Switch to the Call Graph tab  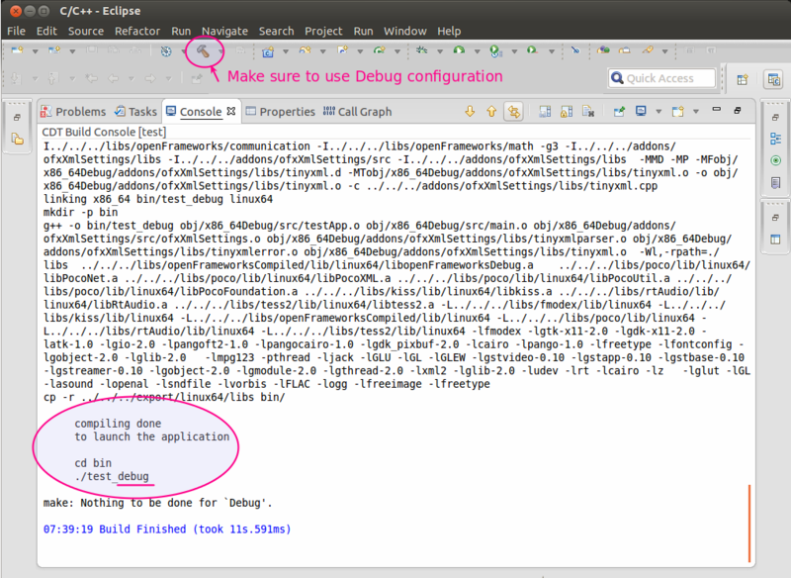click(358, 112)
